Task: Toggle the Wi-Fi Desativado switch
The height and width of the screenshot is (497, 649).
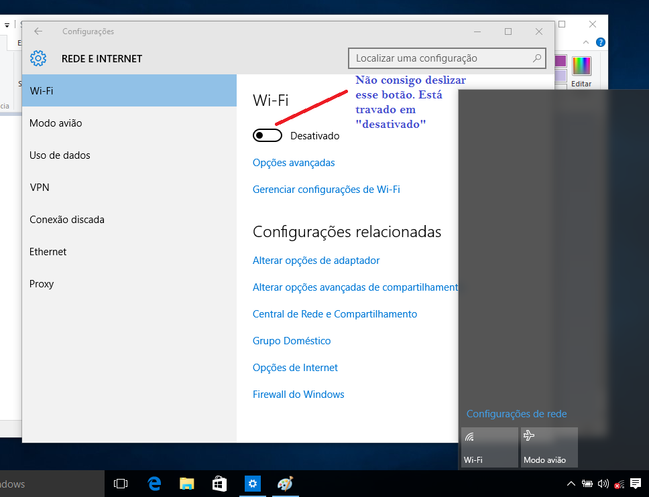Action: (x=268, y=135)
